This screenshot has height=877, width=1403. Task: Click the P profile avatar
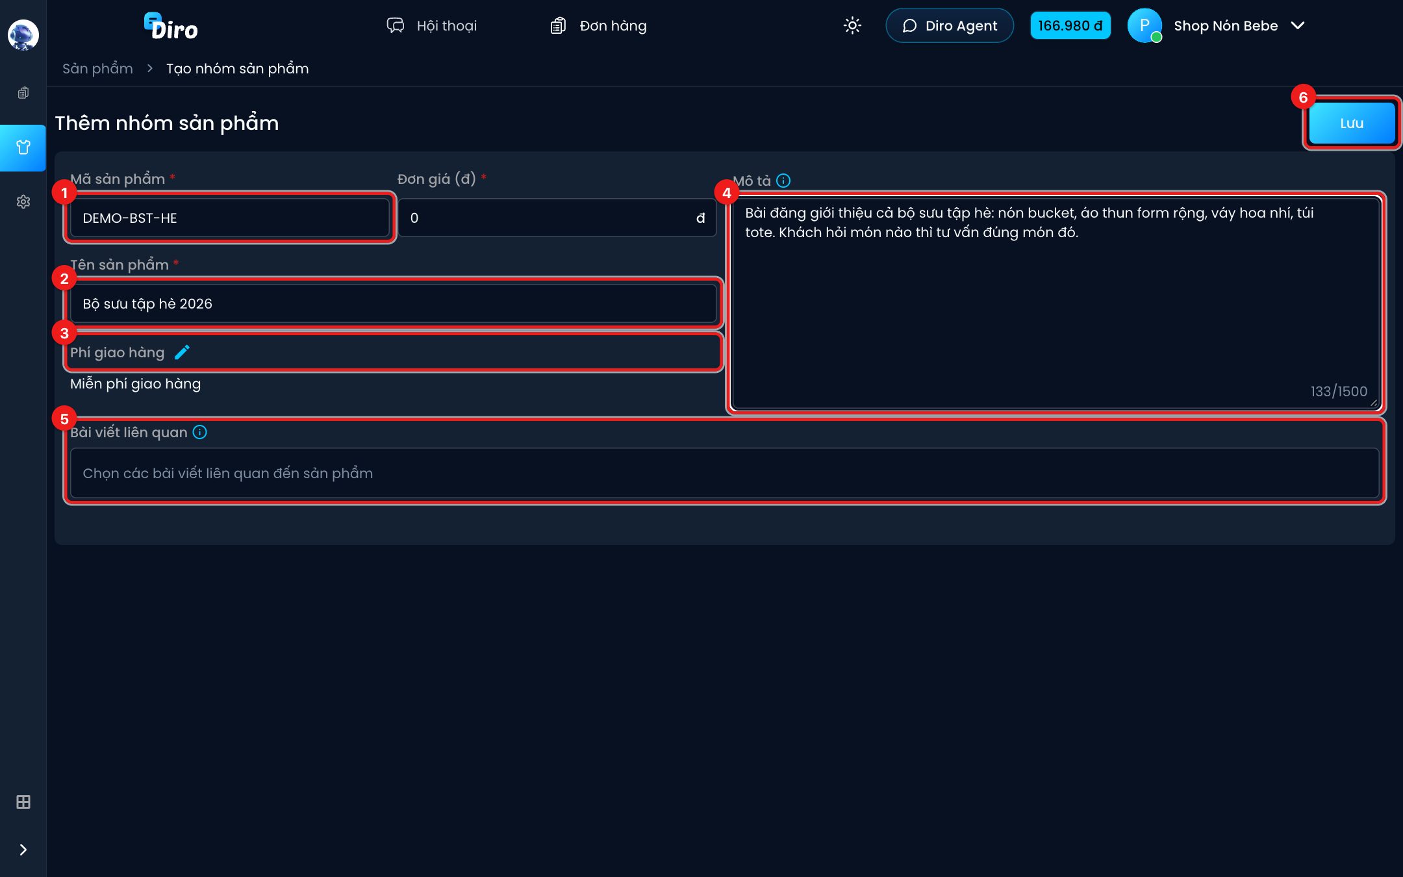tap(1144, 25)
